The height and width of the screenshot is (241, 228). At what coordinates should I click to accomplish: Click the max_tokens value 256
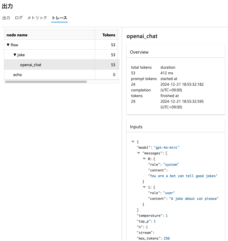[166, 238]
